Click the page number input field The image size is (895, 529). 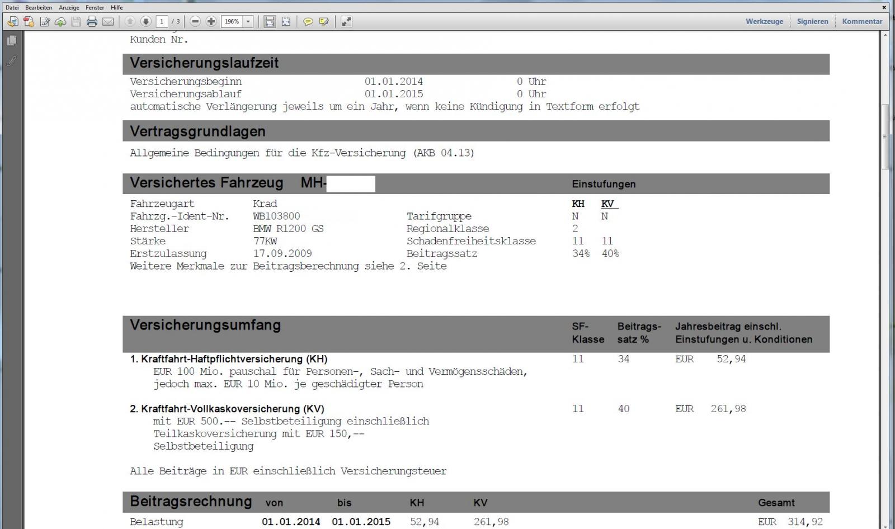point(162,22)
